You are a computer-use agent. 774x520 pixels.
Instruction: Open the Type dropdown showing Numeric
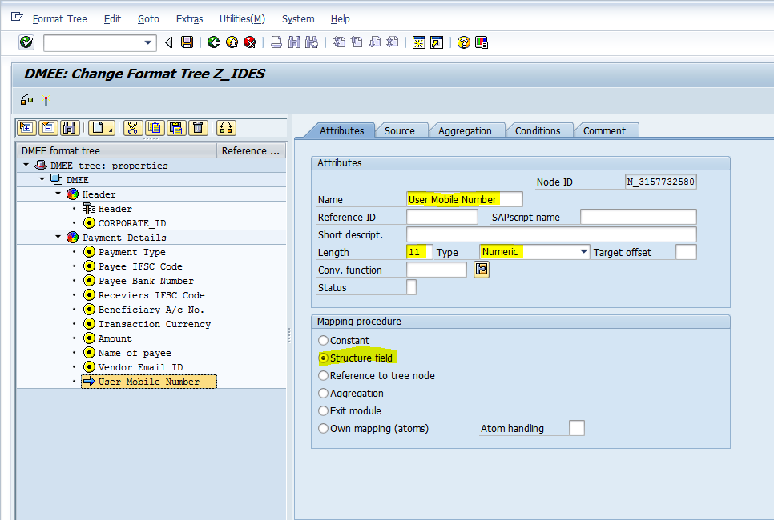(x=584, y=251)
